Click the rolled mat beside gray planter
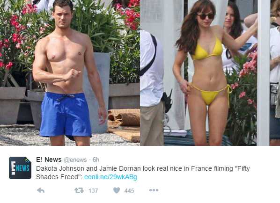280x203 pixels. (124, 117)
